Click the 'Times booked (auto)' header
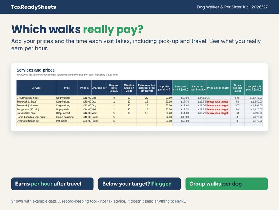The width and height of the screenshot is (279, 210). (x=237, y=88)
